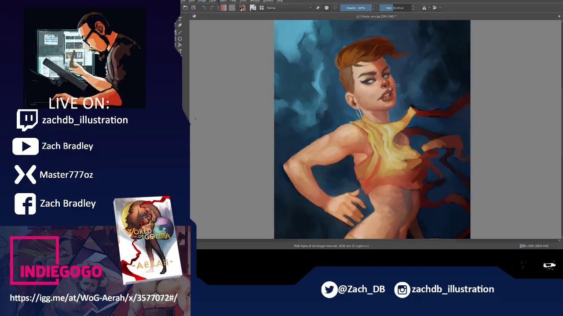
Task: Select the Ellipse tool in toolbox
Action: click(x=180, y=39)
